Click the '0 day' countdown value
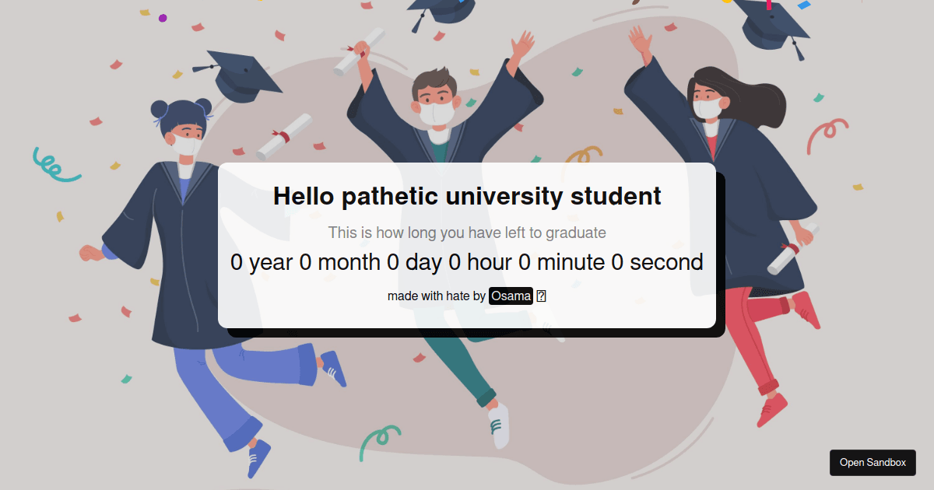 click(x=414, y=262)
